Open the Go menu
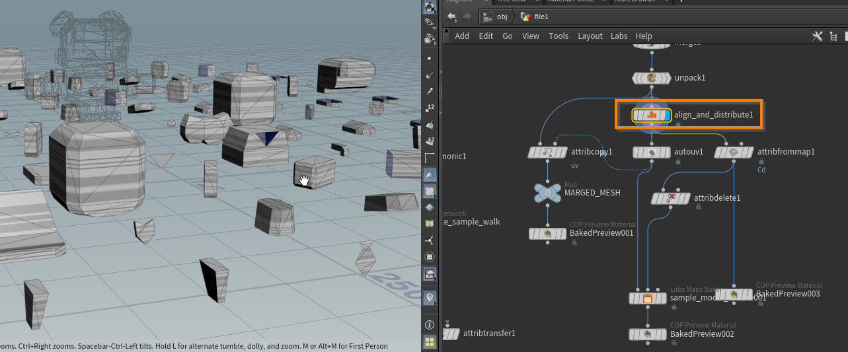This screenshot has width=848, height=352. pos(508,36)
